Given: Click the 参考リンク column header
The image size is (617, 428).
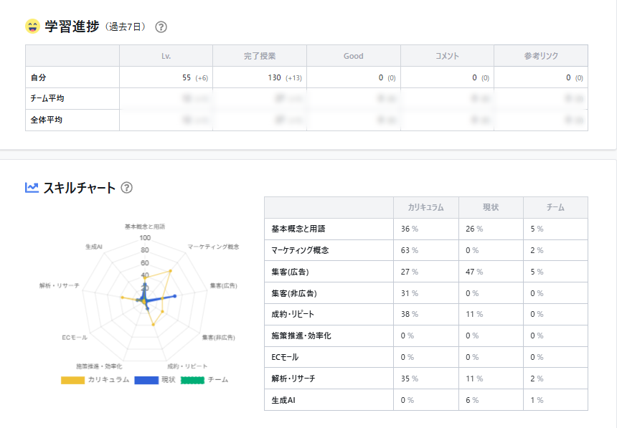Looking at the screenshot, I should 541,56.
